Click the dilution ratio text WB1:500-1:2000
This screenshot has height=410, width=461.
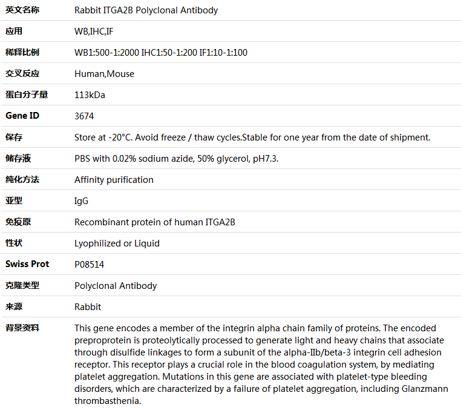106,53
